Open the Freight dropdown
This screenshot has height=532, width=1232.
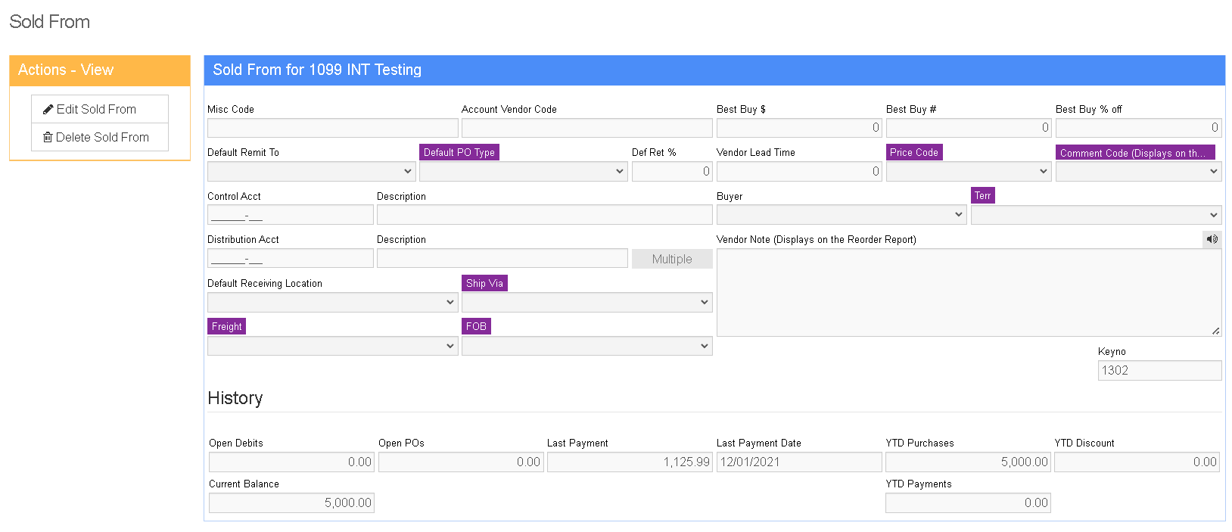332,346
